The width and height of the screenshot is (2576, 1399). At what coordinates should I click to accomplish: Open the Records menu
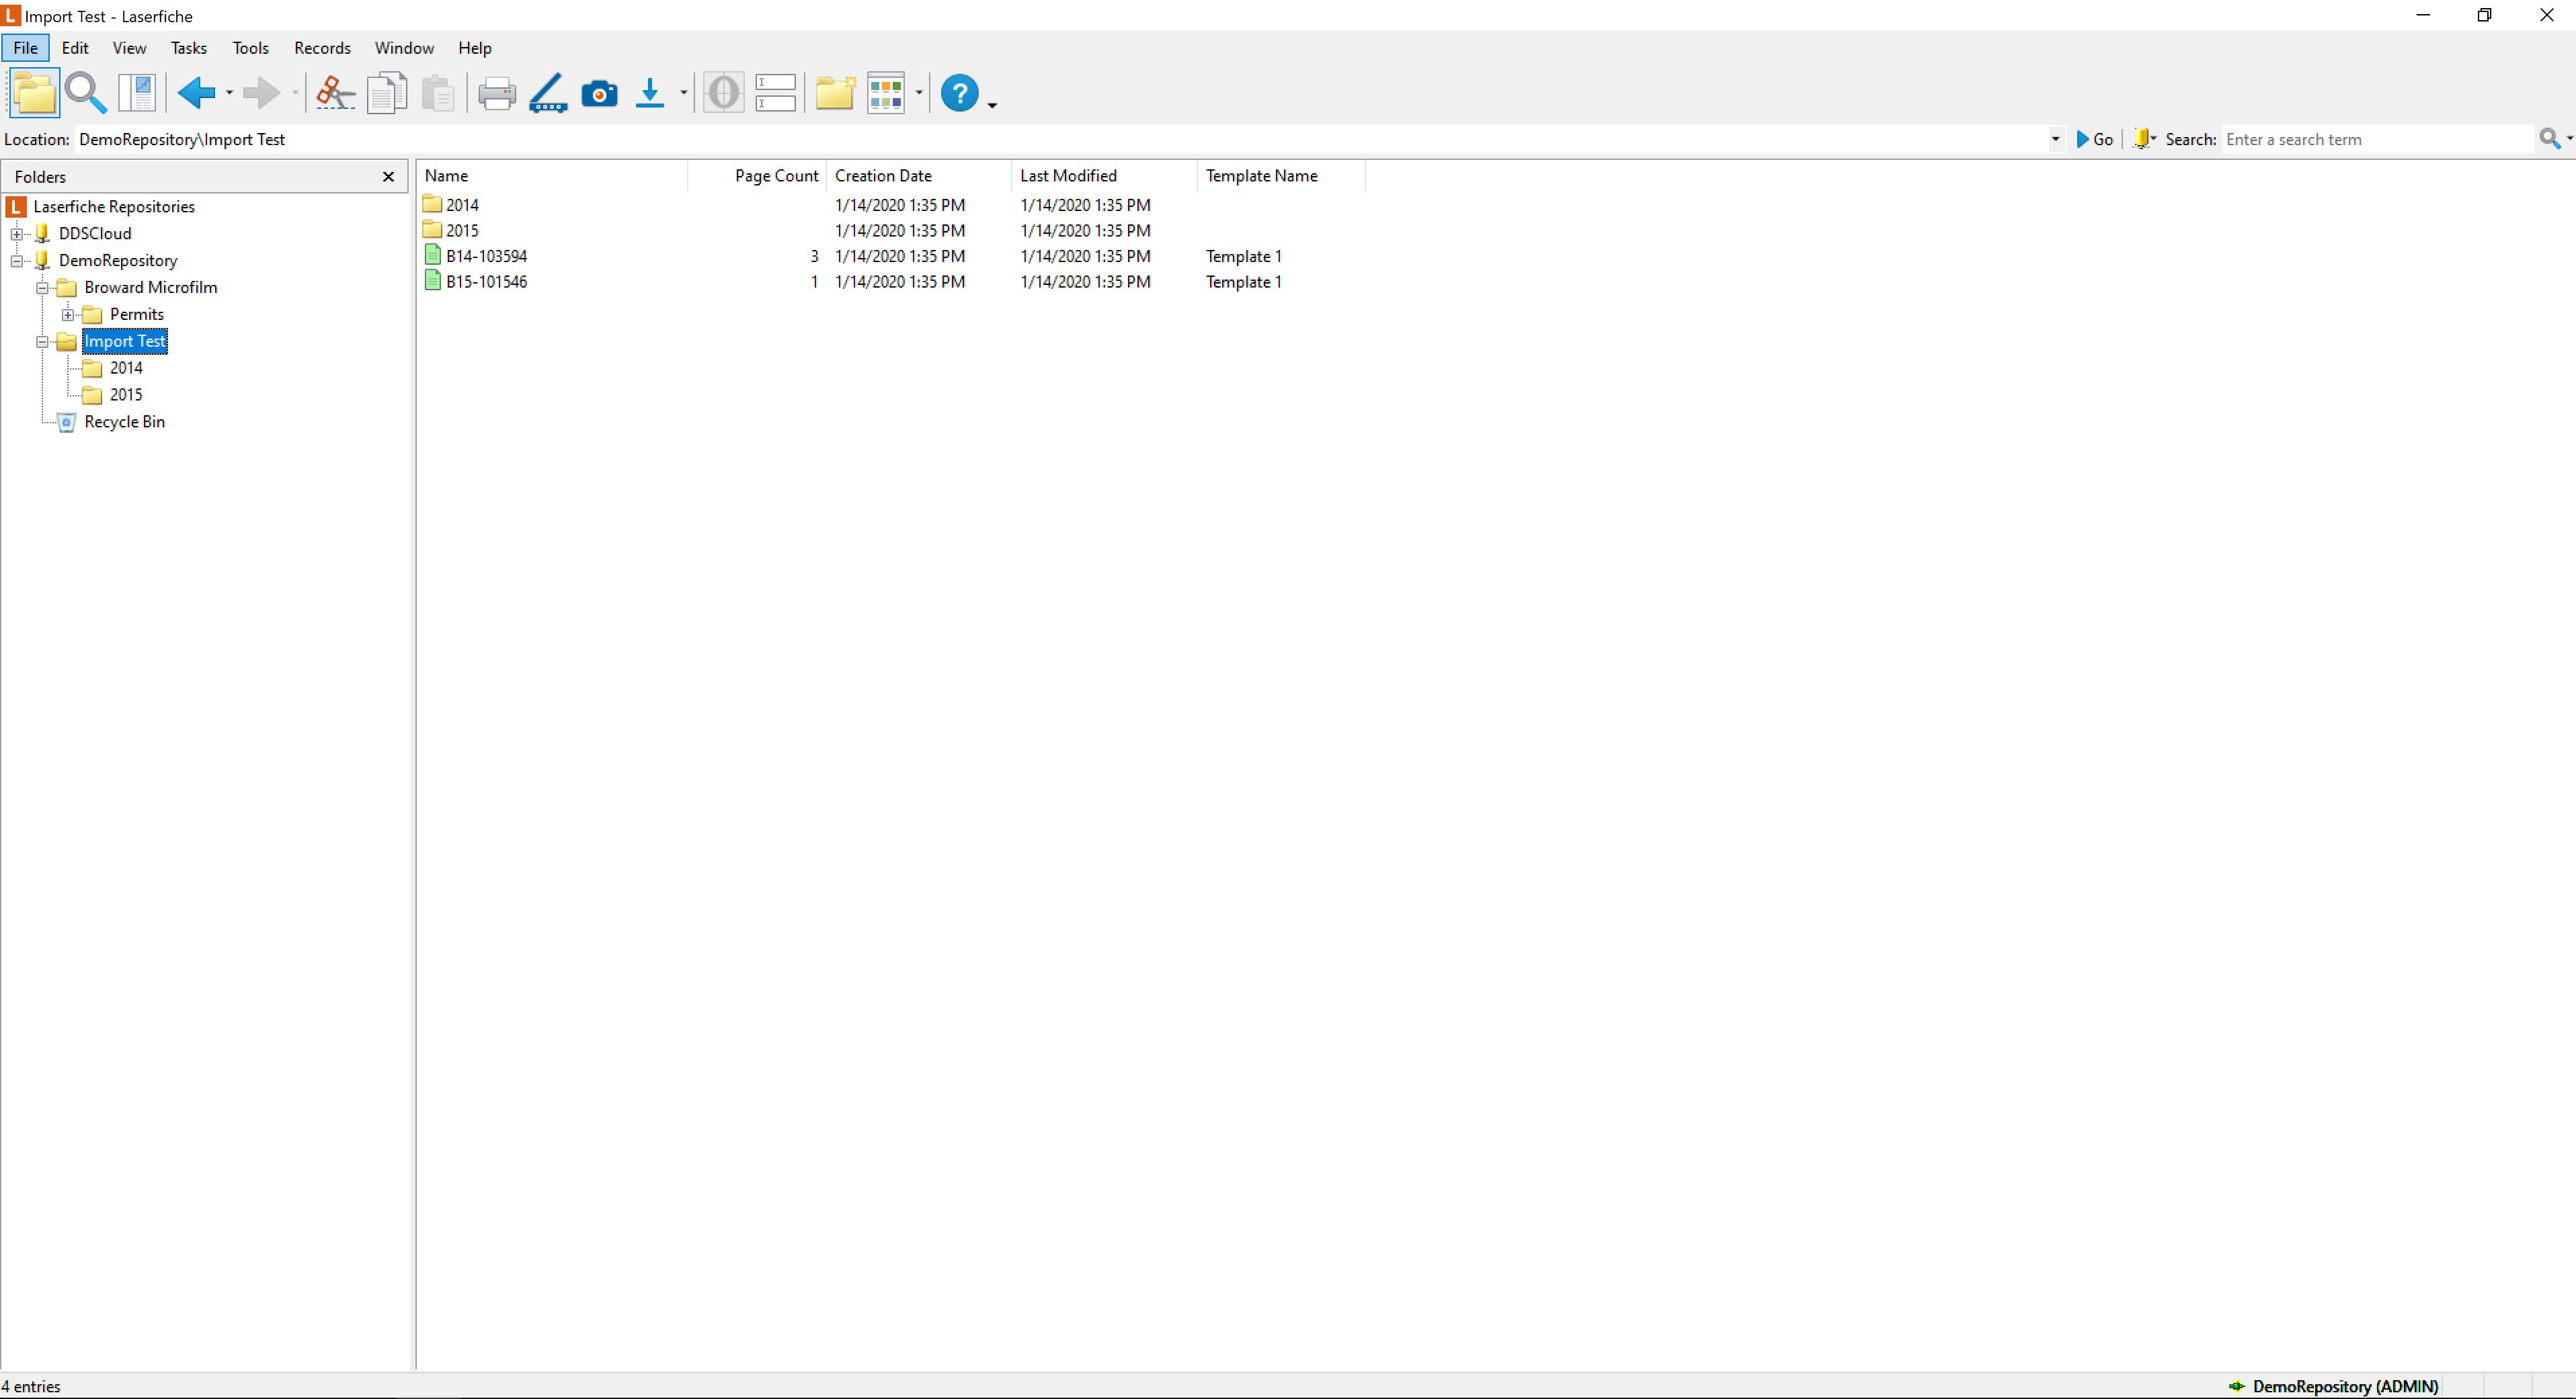click(x=322, y=46)
